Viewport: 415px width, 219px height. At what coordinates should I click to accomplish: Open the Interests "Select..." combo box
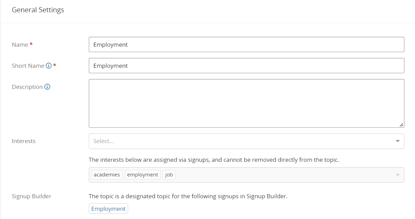point(239,141)
